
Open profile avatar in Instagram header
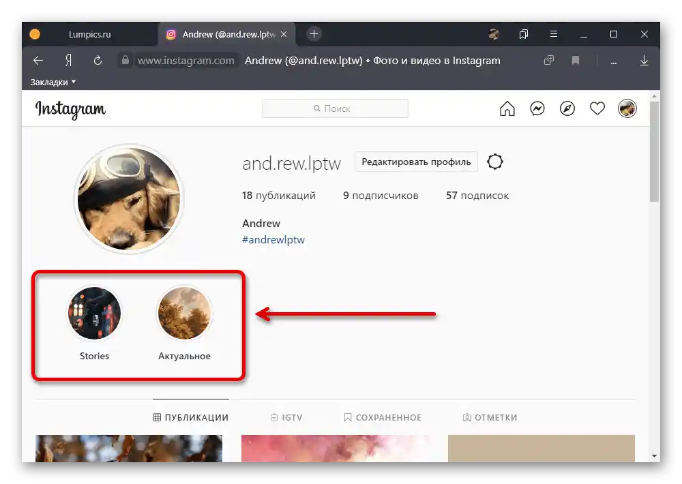click(x=627, y=108)
